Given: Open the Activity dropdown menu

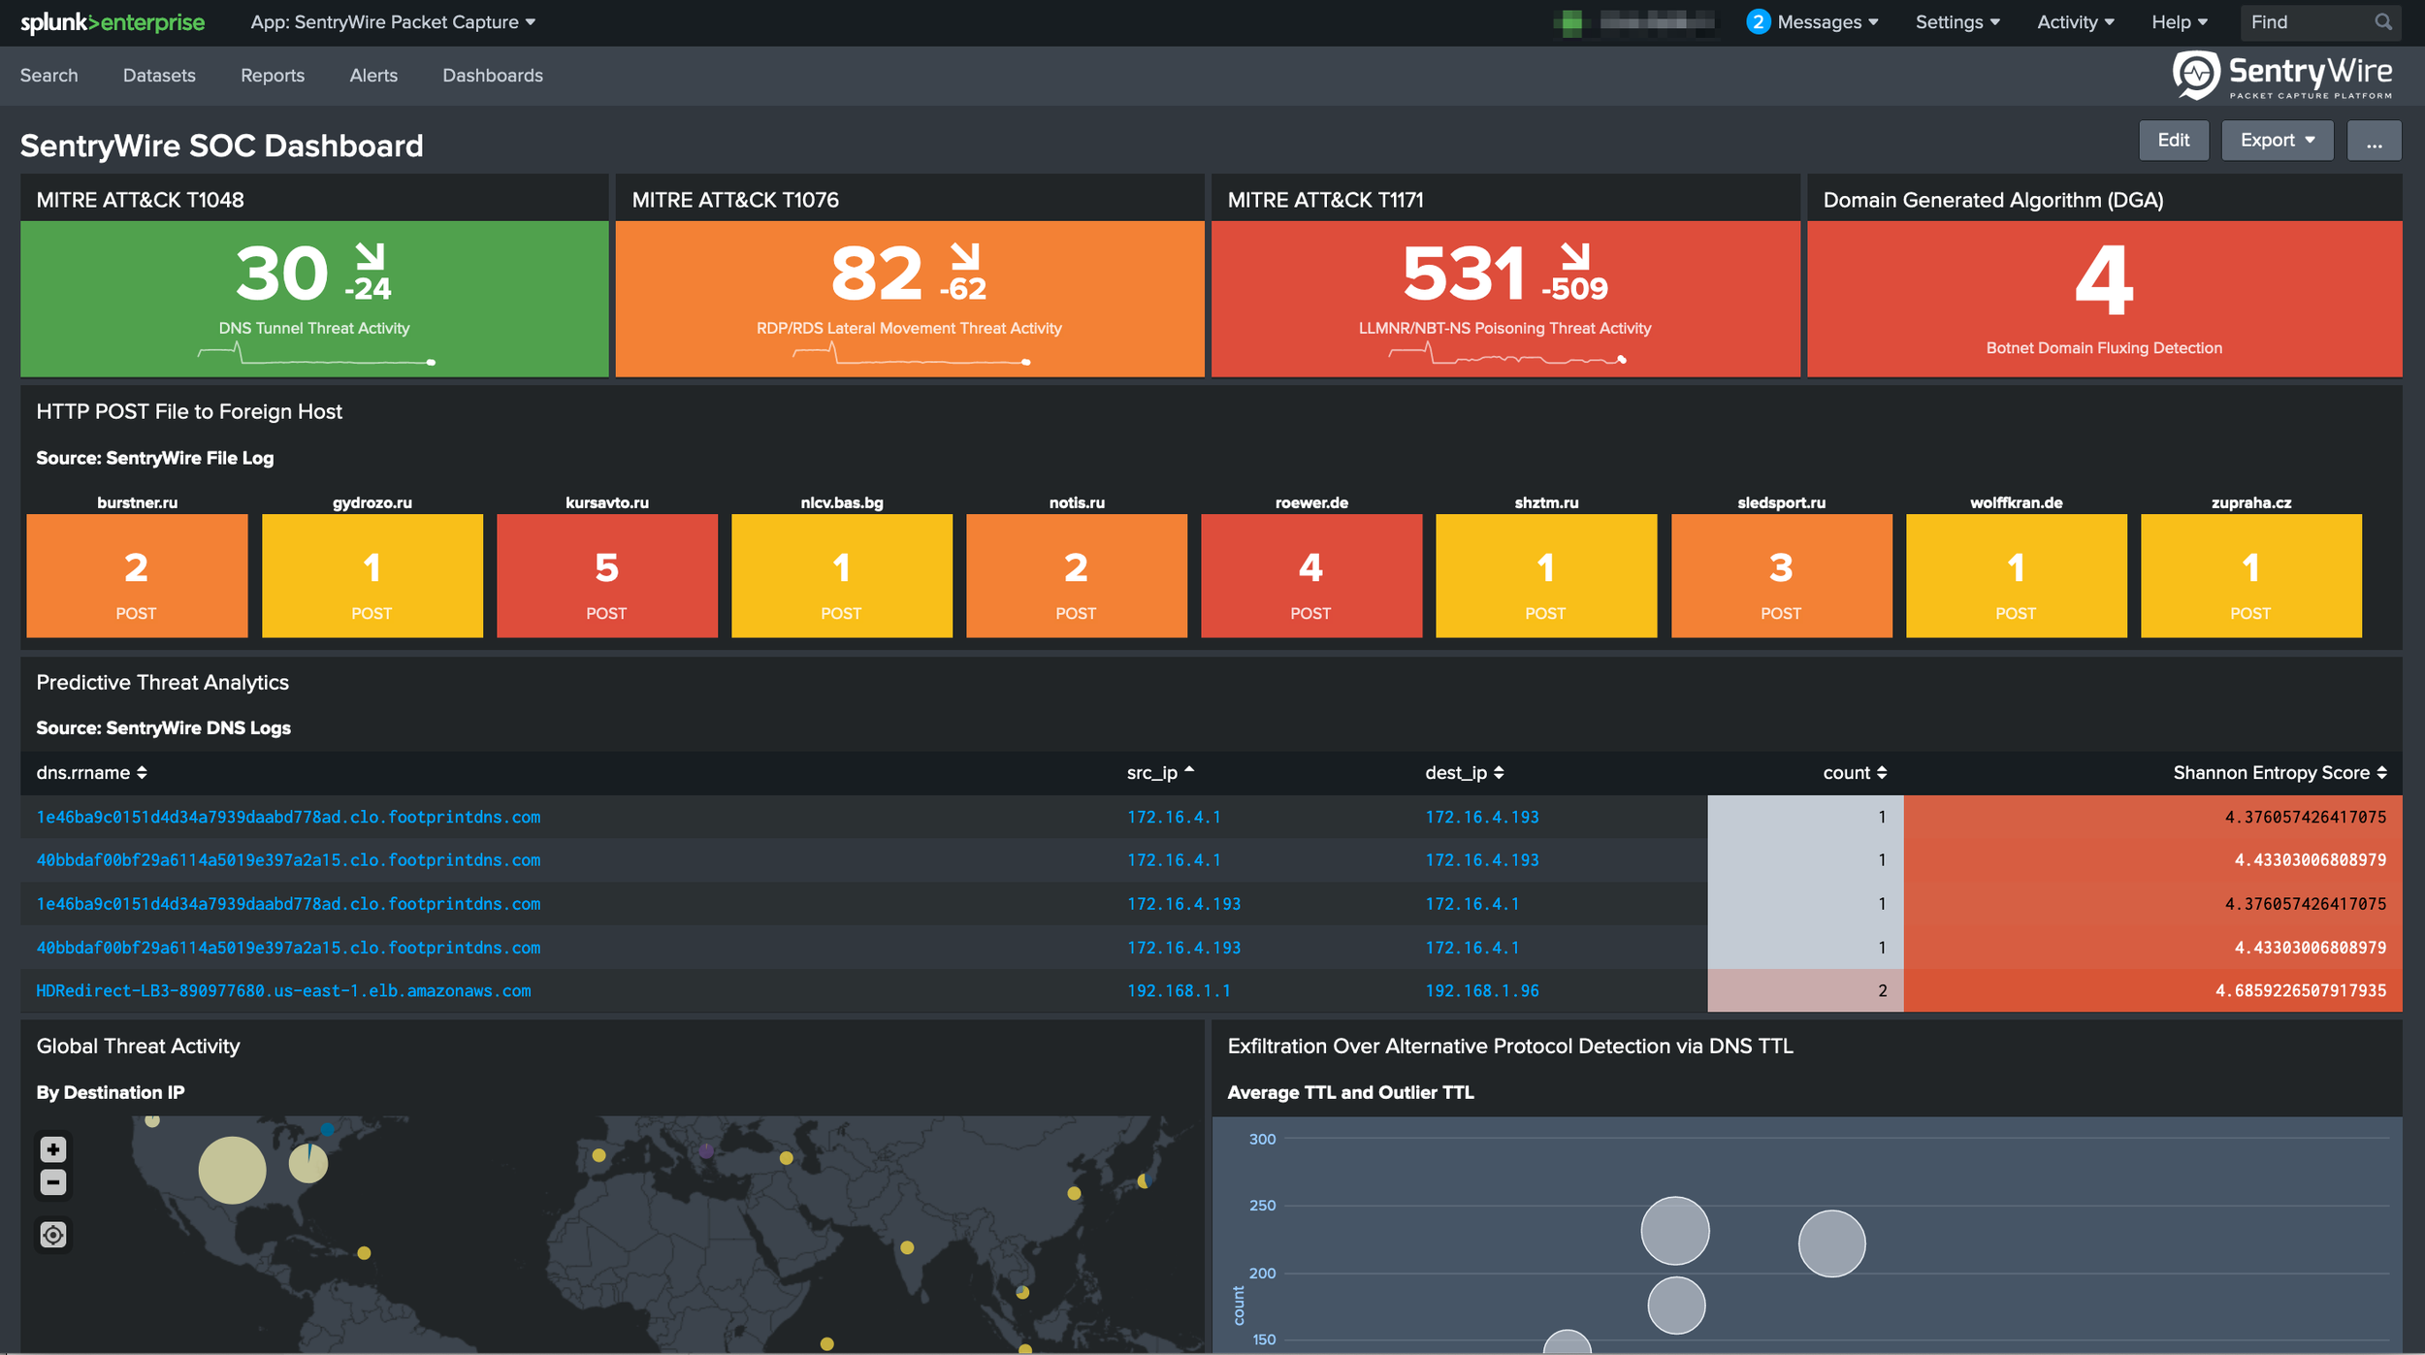Looking at the screenshot, I should [x=2075, y=22].
